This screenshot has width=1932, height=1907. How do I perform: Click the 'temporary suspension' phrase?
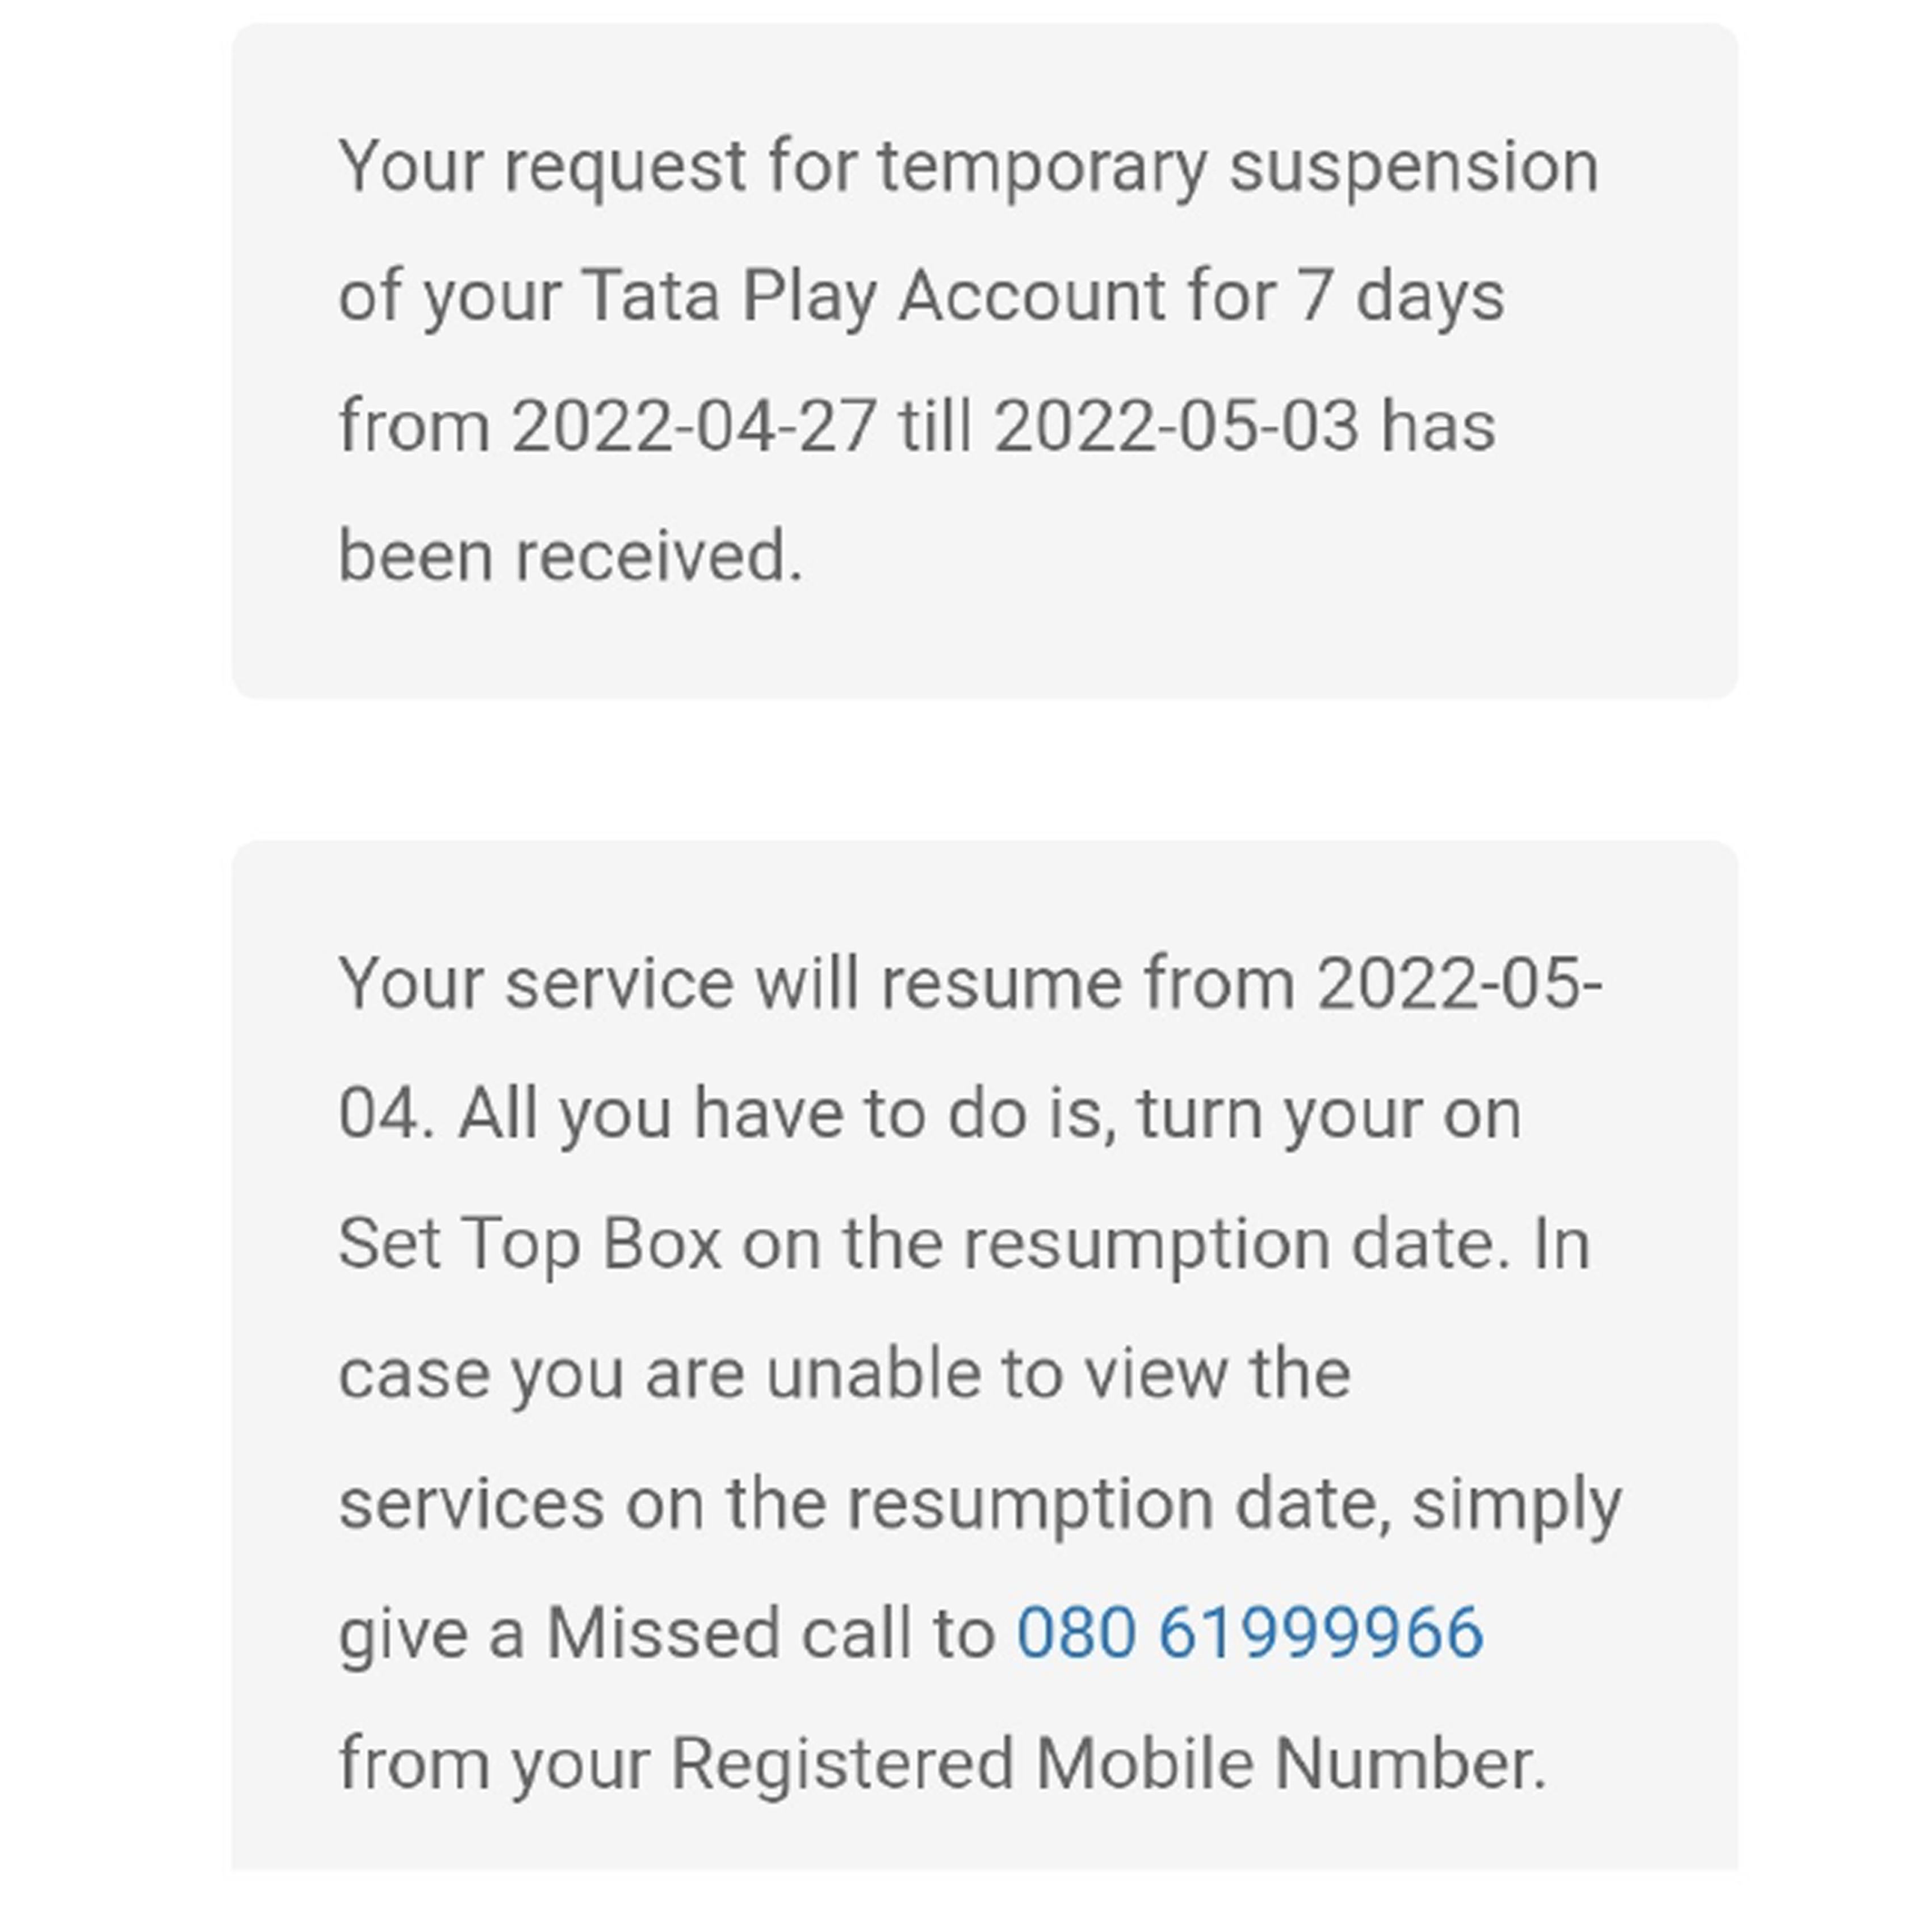click(1238, 166)
